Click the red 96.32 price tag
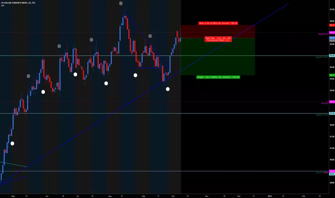This screenshot has width=335, height=198. [332, 25]
